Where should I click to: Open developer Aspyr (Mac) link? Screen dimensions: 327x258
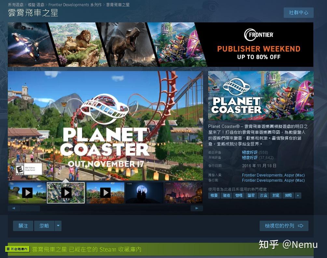coord(294,175)
